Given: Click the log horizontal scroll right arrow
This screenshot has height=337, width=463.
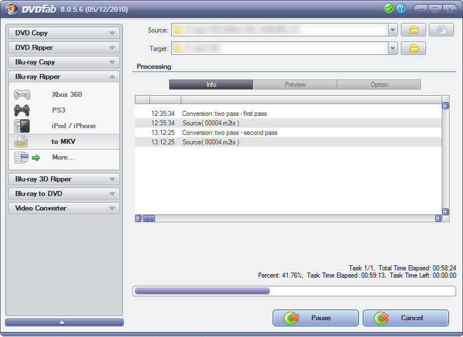Looking at the screenshot, I should coord(438,218).
